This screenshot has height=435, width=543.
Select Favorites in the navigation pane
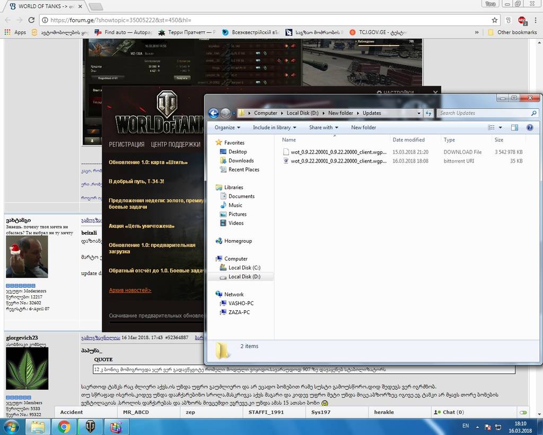tap(234, 142)
